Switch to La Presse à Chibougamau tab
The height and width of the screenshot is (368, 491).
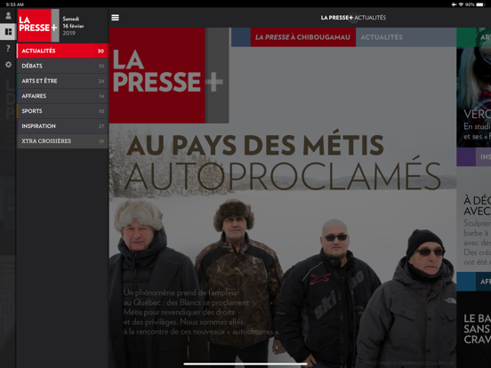[x=302, y=37]
